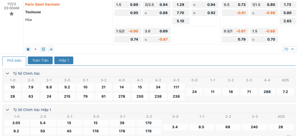The image size is (298, 136).
Task: Select the Toàn Trận tab
Action: pyautogui.click(x=40, y=60)
